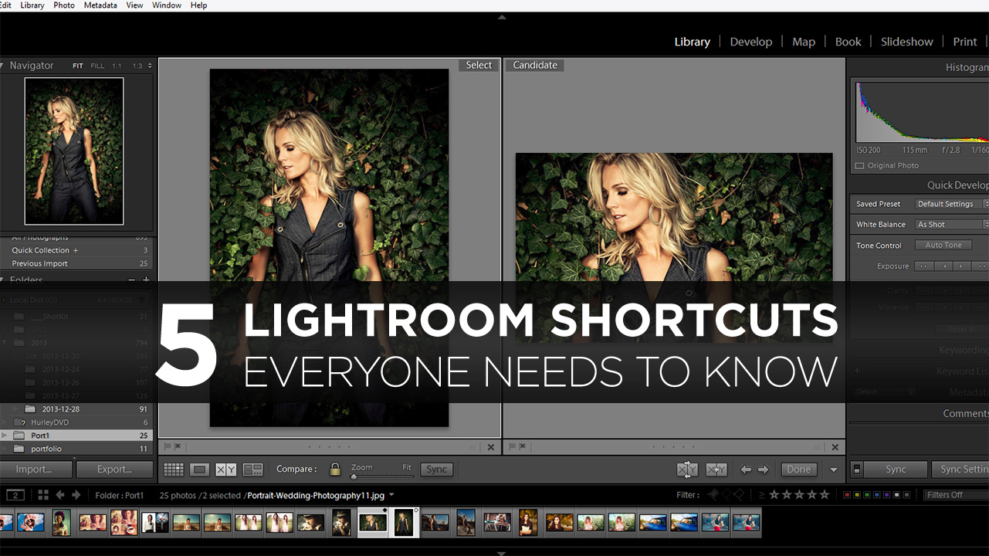The image size is (989, 556).
Task: Switch to Loupe view icon
Action: [199, 469]
